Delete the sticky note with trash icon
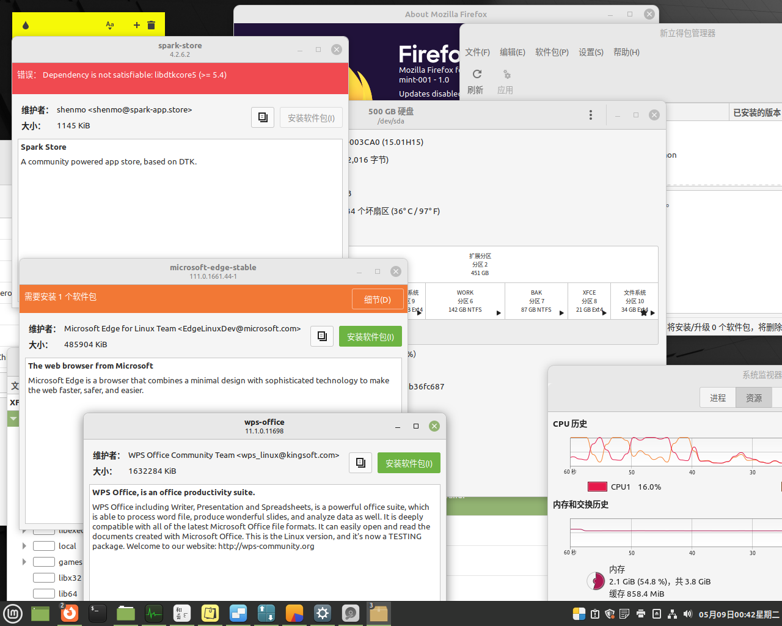This screenshot has height=626, width=782. tap(152, 25)
